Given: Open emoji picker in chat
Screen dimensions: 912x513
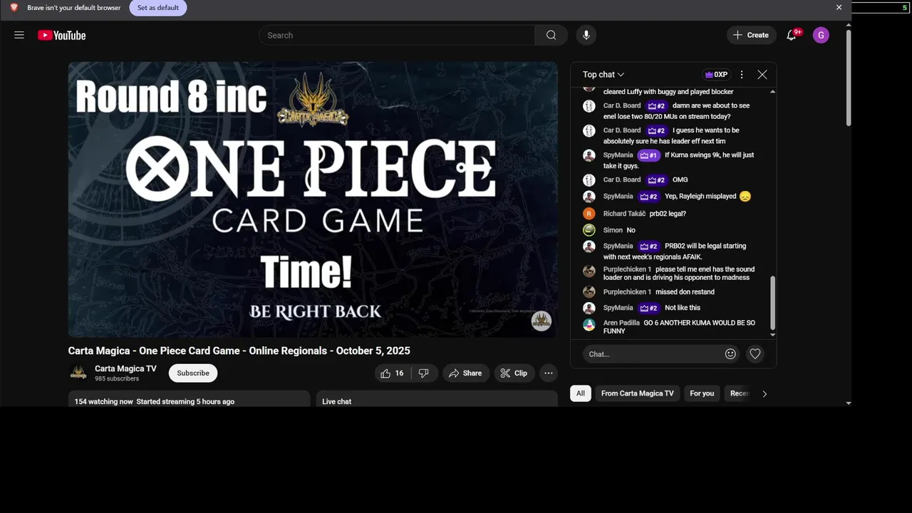Looking at the screenshot, I should tap(730, 353).
